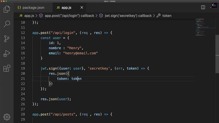Click line number 19 in the gutter

click(x=23, y=68)
